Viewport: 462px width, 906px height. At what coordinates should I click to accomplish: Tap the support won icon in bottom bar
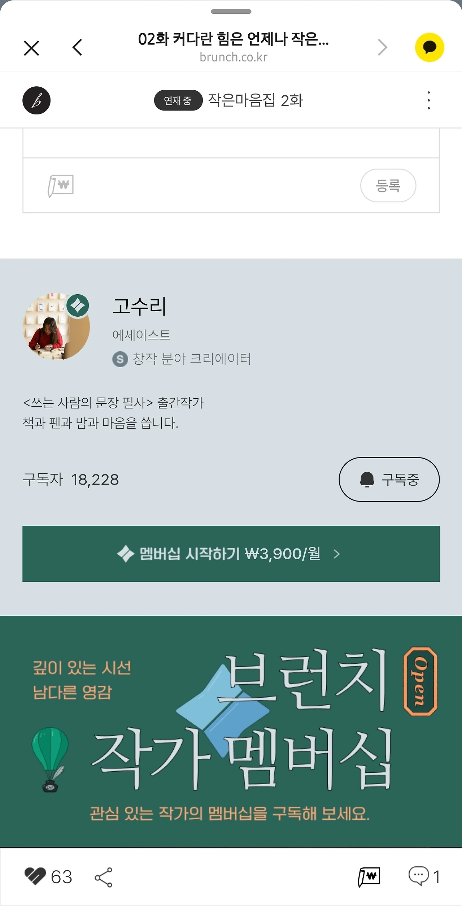tap(369, 877)
